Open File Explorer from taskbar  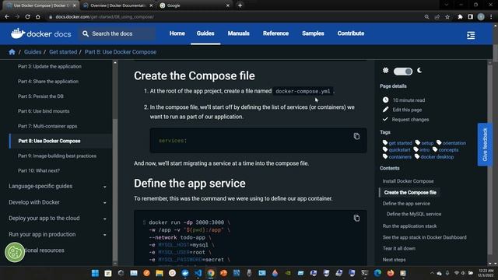[159, 273]
